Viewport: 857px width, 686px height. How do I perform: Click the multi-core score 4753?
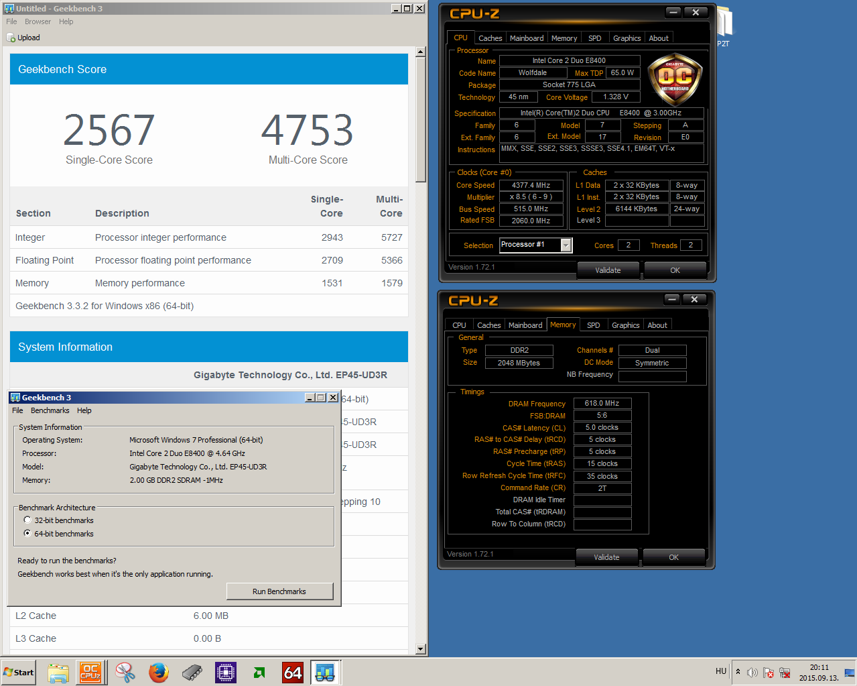[x=308, y=130]
